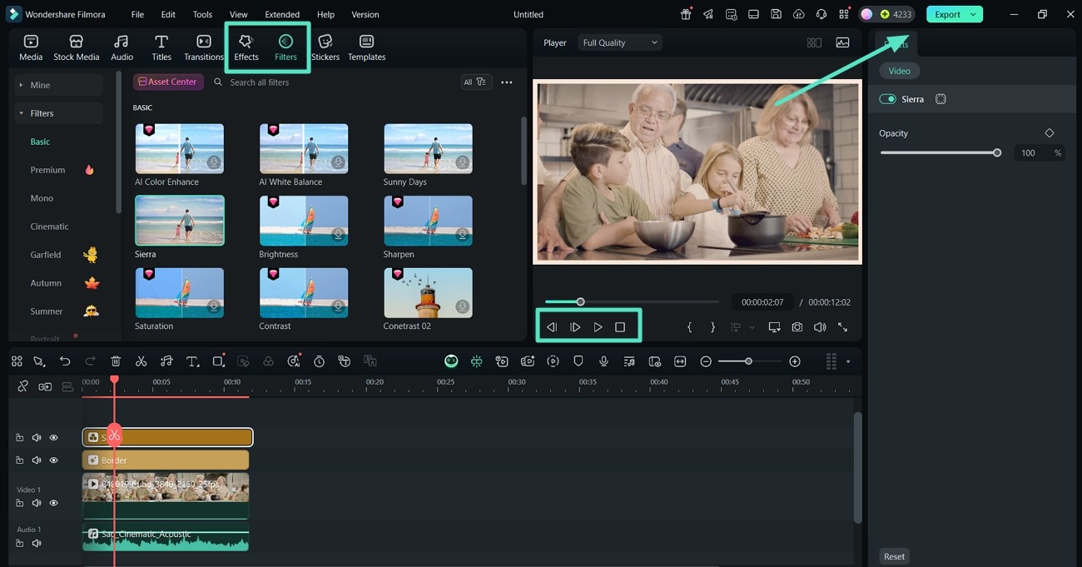Toggle fullscreen preview icon
The image size is (1082, 567).
coord(842,327)
